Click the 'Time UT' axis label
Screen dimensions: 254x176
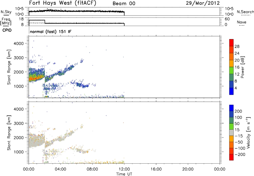point(124,174)
